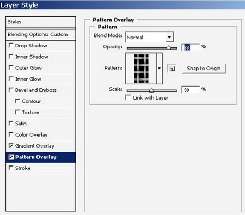Click the Snap to Origin button
The height and width of the screenshot is (215, 245).
pyautogui.click(x=204, y=69)
